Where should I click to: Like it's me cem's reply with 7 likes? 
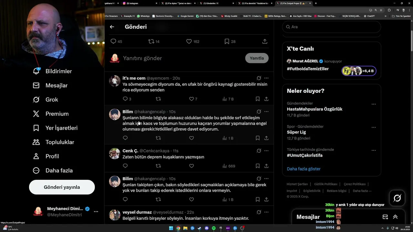[193, 99]
